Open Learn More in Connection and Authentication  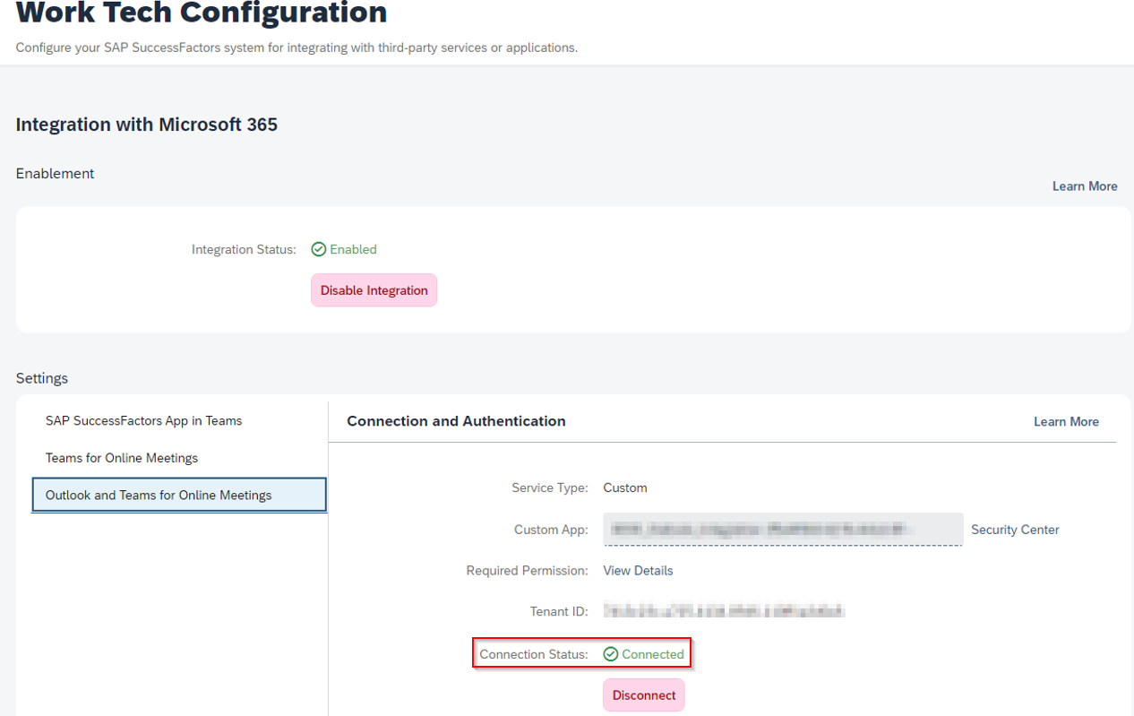(1066, 421)
